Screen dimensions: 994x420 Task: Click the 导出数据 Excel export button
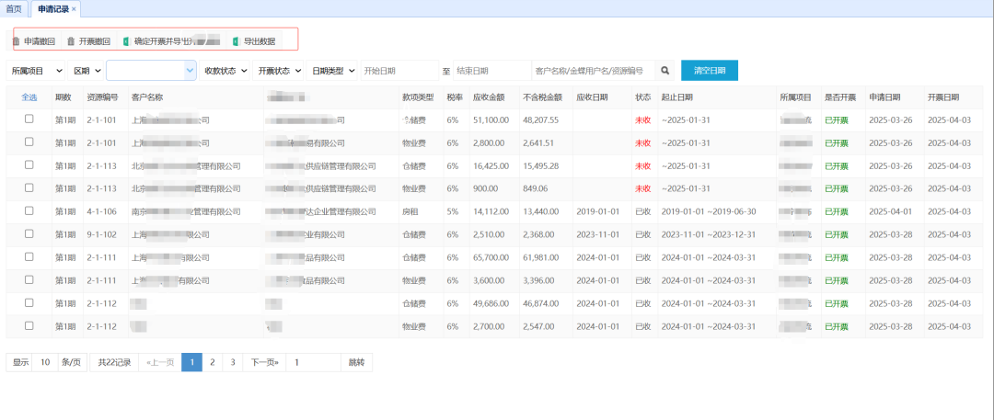254,41
